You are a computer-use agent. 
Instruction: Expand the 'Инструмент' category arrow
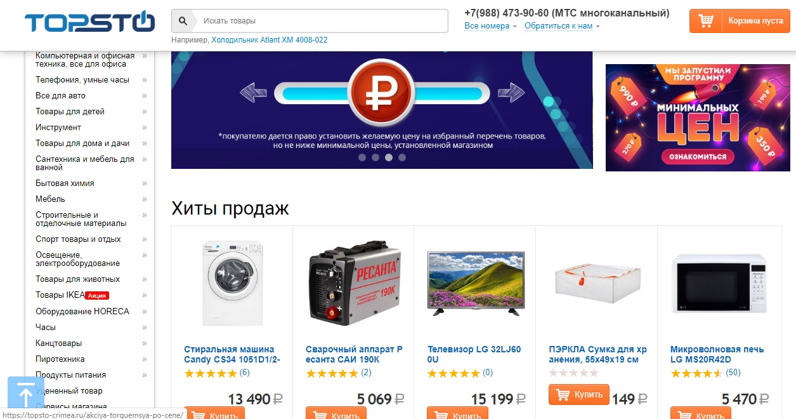pyautogui.click(x=145, y=128)
